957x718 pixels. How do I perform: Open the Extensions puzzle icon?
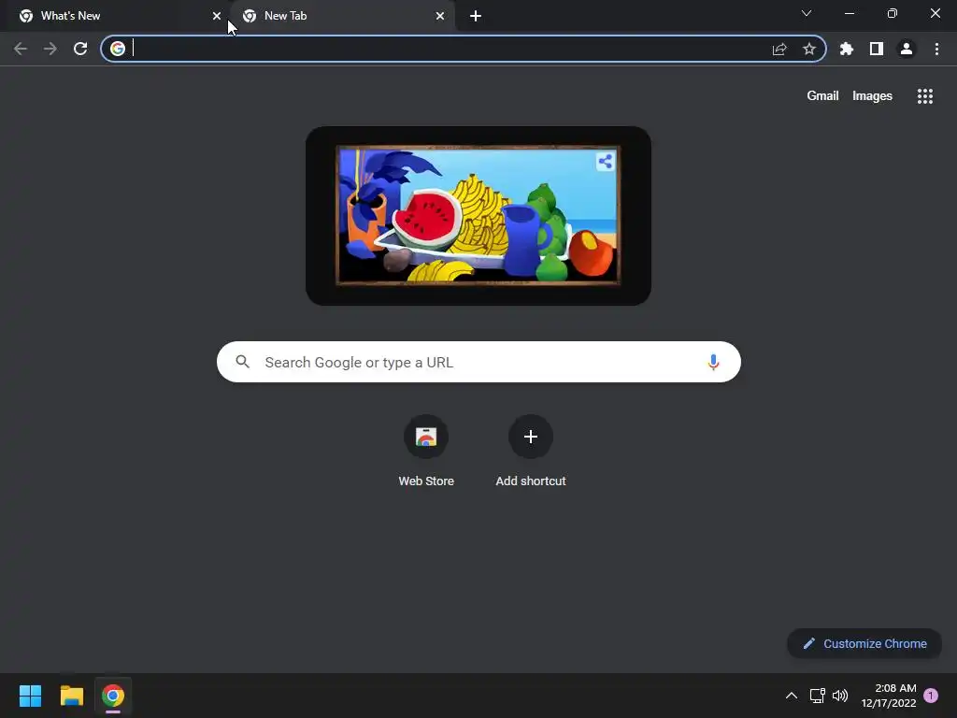click(847, 49)
